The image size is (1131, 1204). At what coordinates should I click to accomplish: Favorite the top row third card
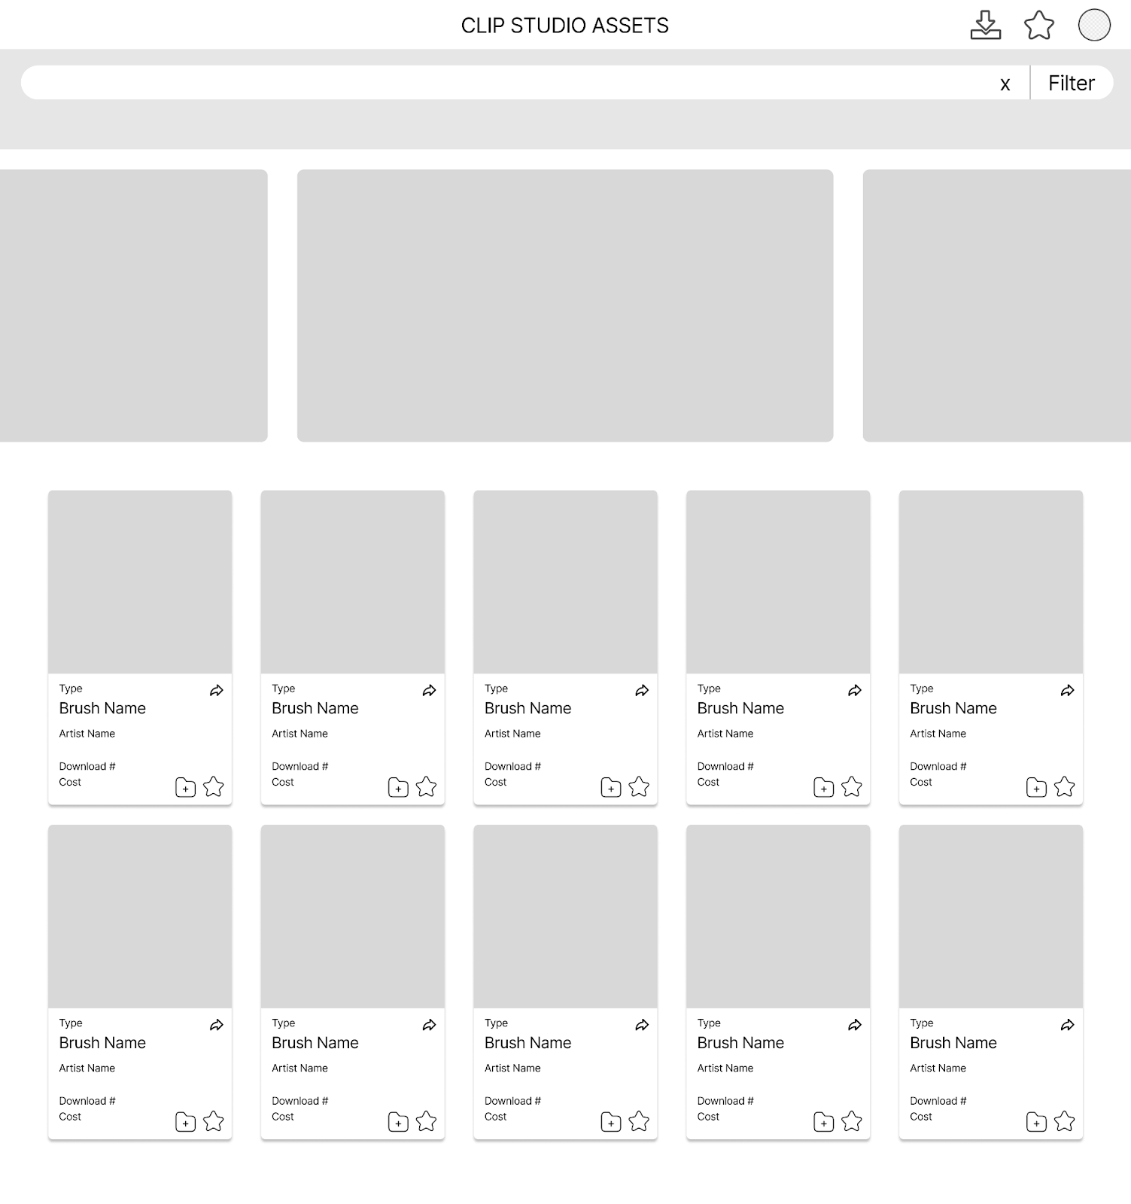(639, 786)
